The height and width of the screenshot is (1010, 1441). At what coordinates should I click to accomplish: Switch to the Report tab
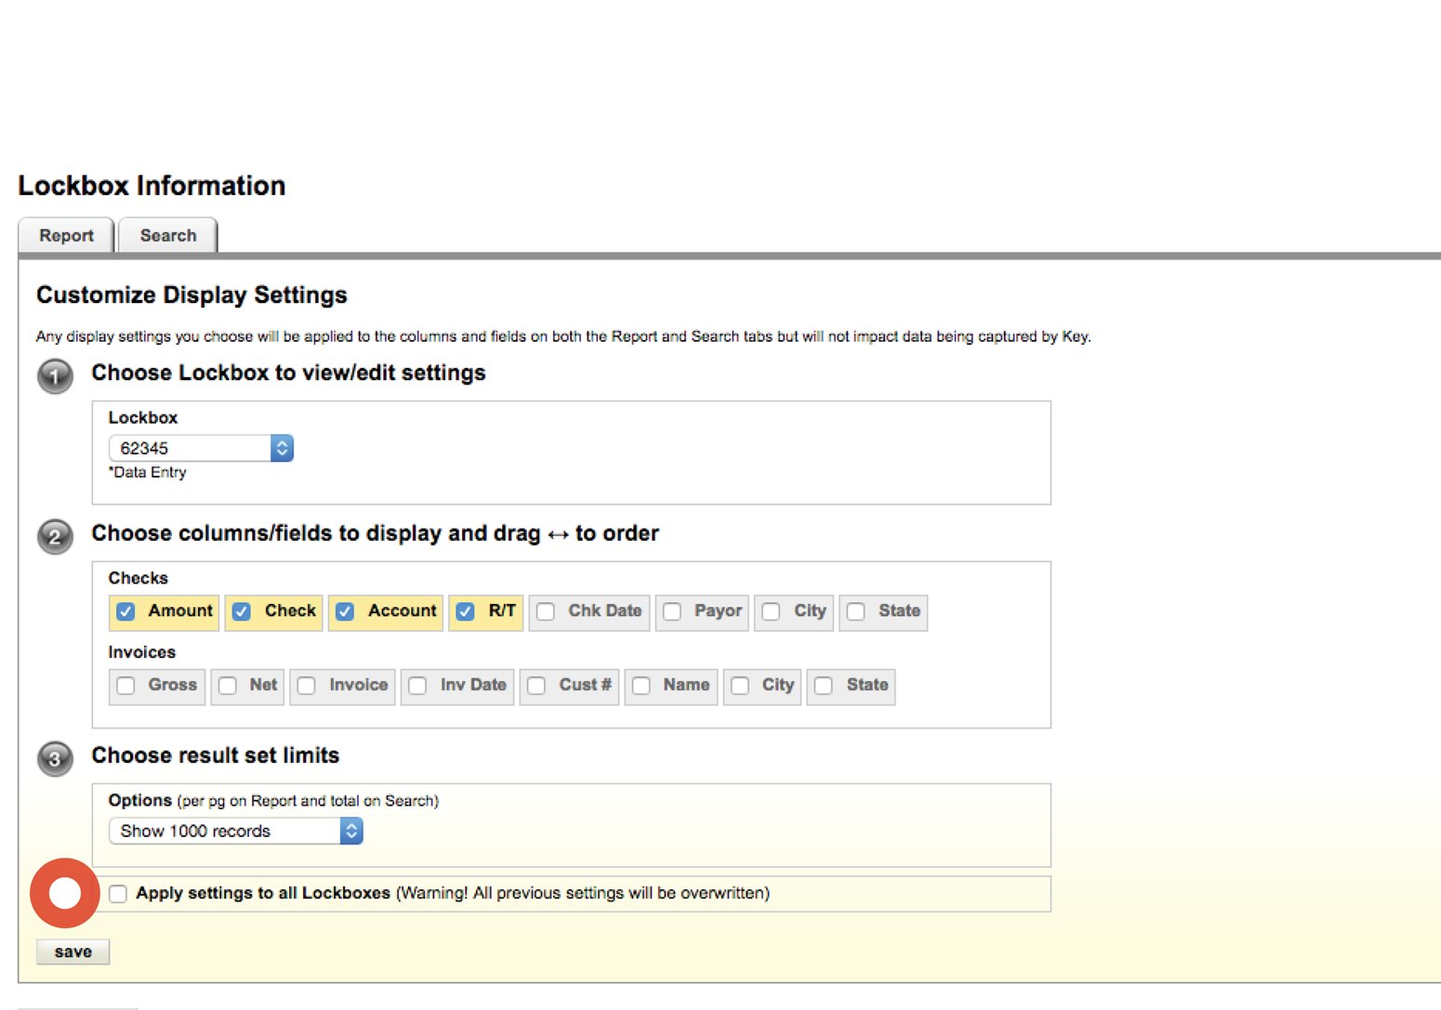[65, 235]
